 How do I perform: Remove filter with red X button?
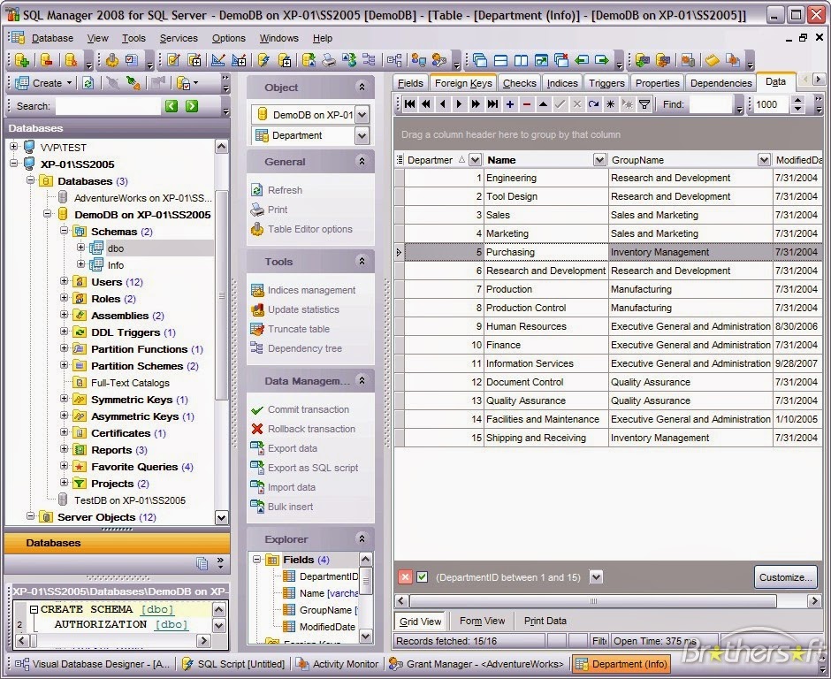(405, 577)
